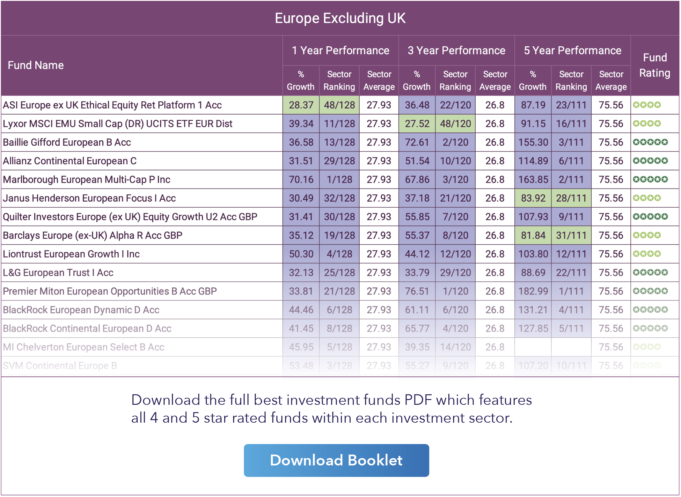Select the 1 Year Performance column header

(x=340, y=50)
